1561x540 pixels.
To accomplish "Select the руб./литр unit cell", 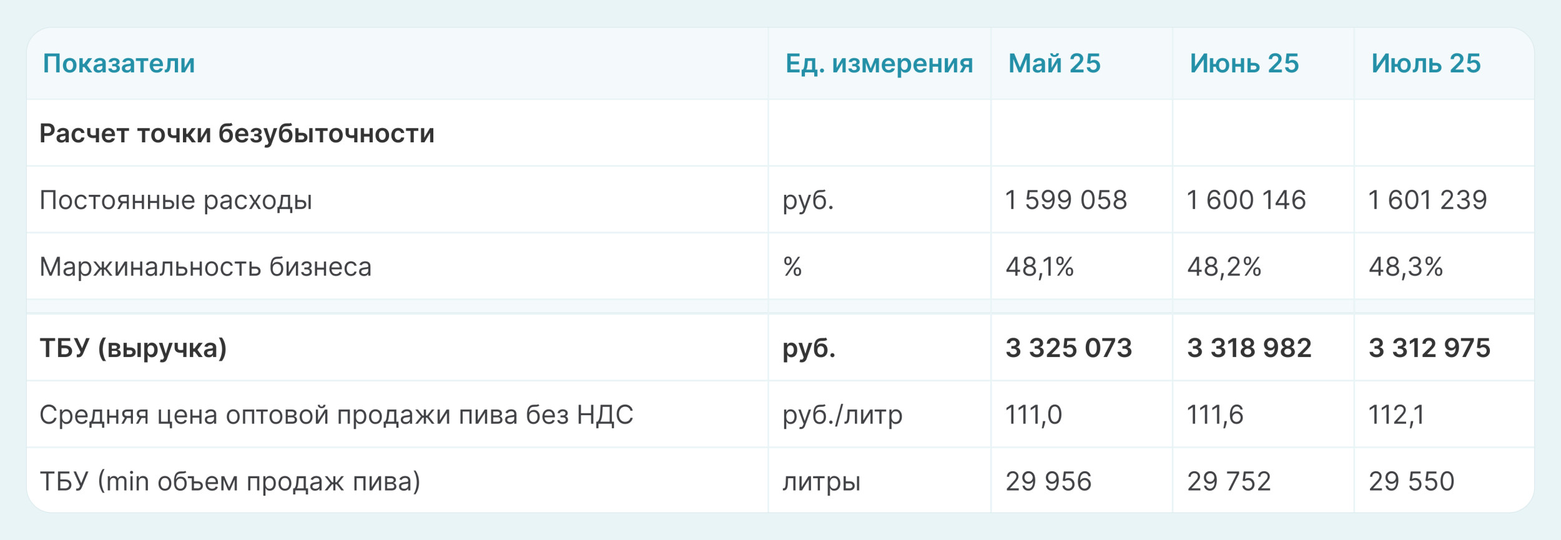I will (x=842, y=415).
